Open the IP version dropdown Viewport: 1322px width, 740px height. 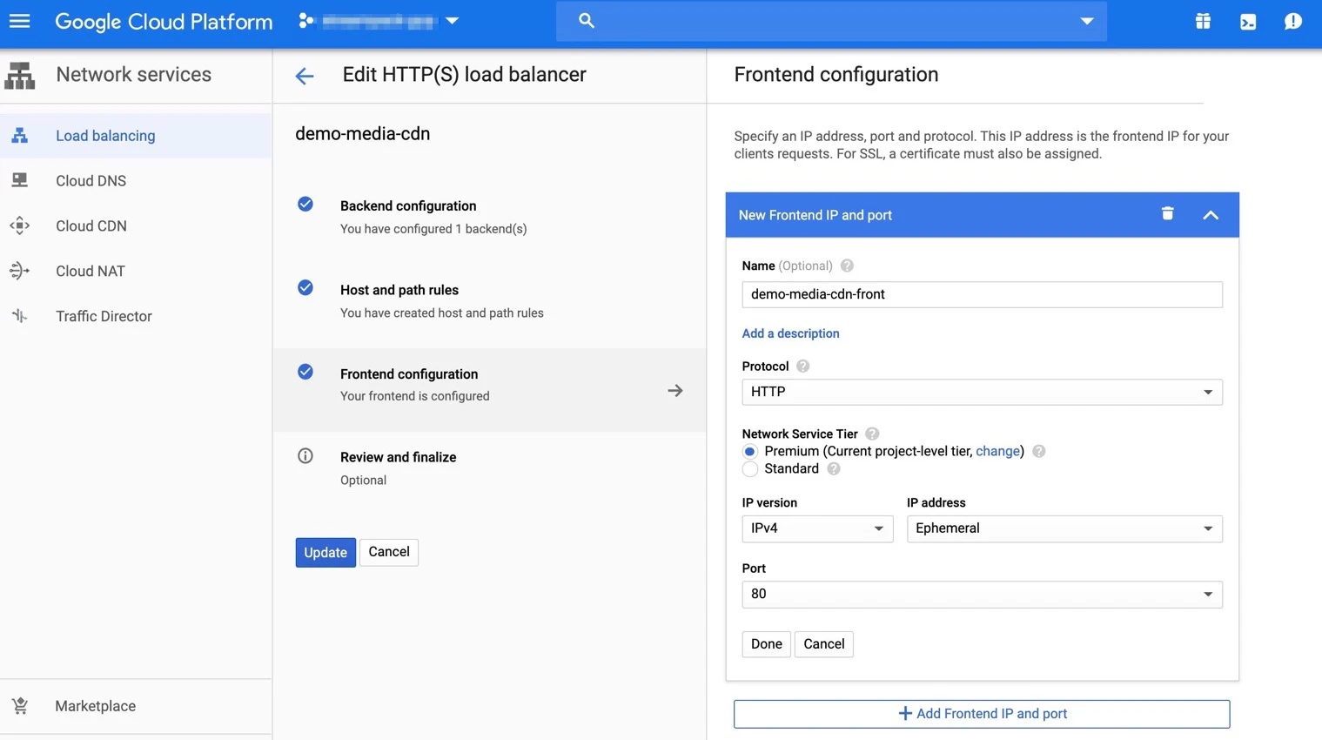pos(817,528)
